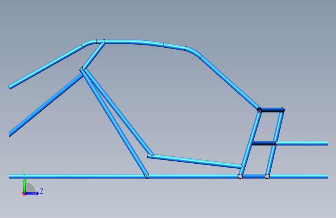Select the short horizontal tube extending to the right edge
This screenshot has width=336, height=218.
pyautogui.click(x=302, y=143)
